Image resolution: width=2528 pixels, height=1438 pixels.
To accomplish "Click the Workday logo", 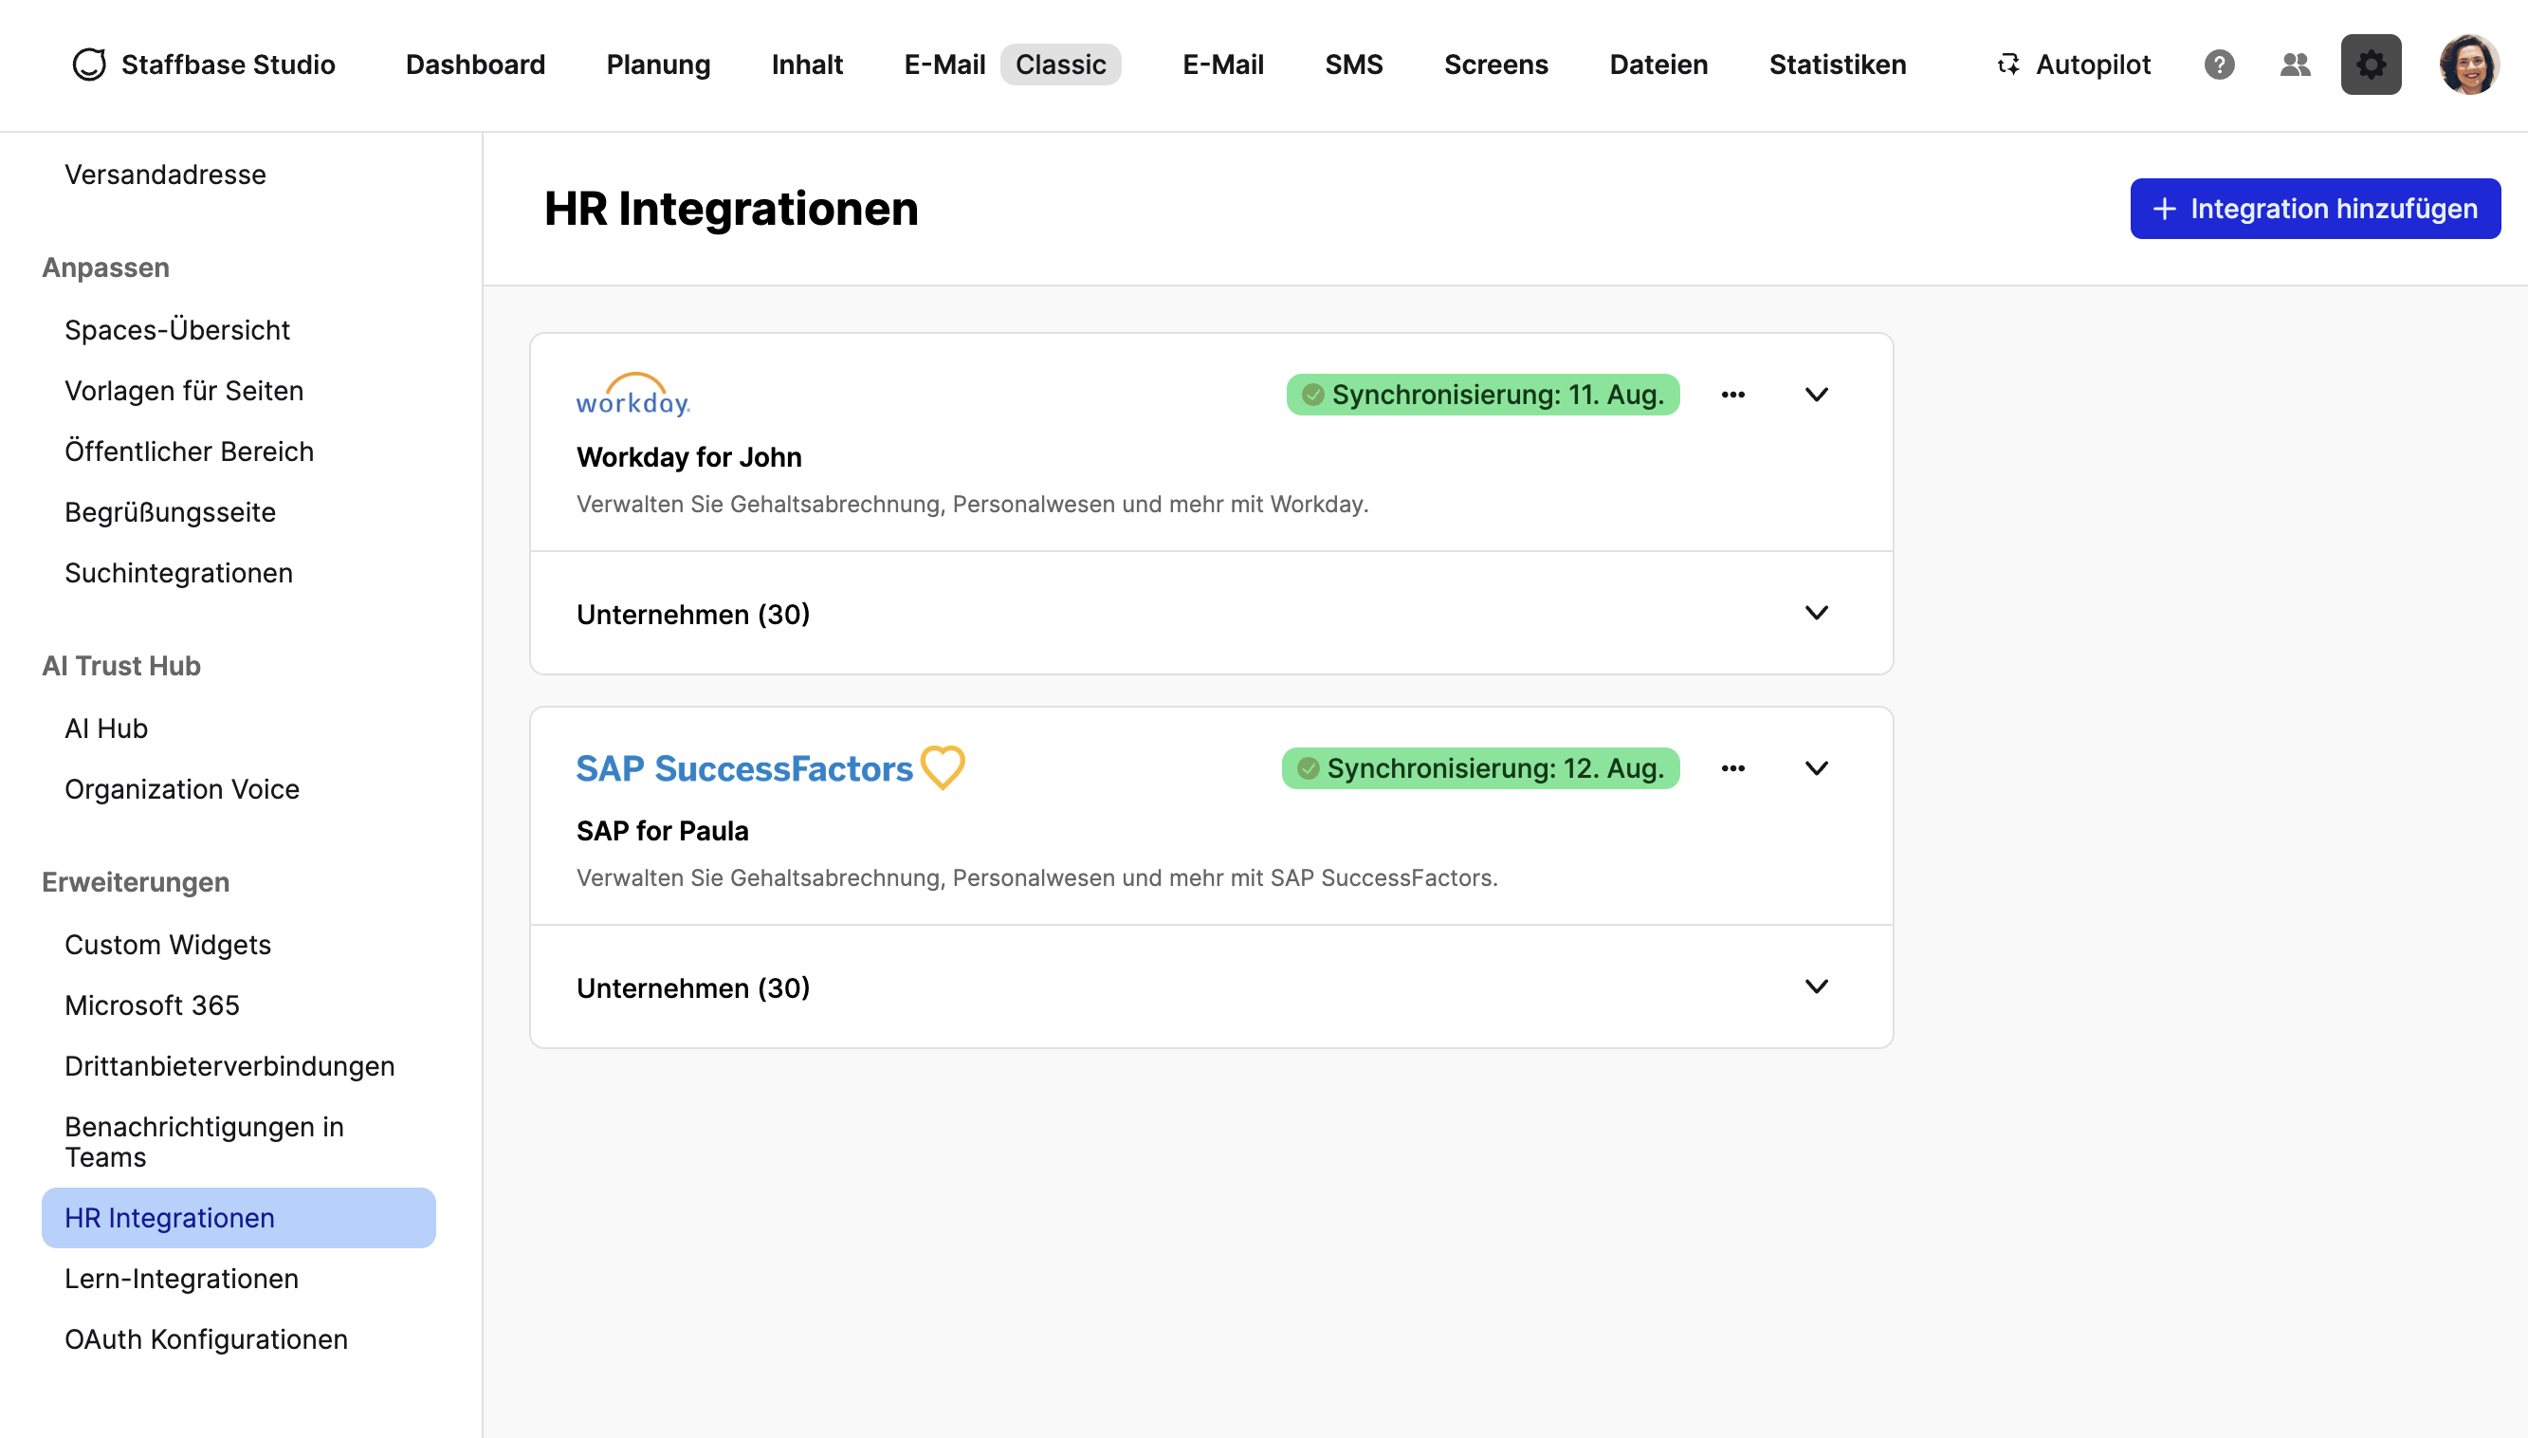I will click(632, 394).
